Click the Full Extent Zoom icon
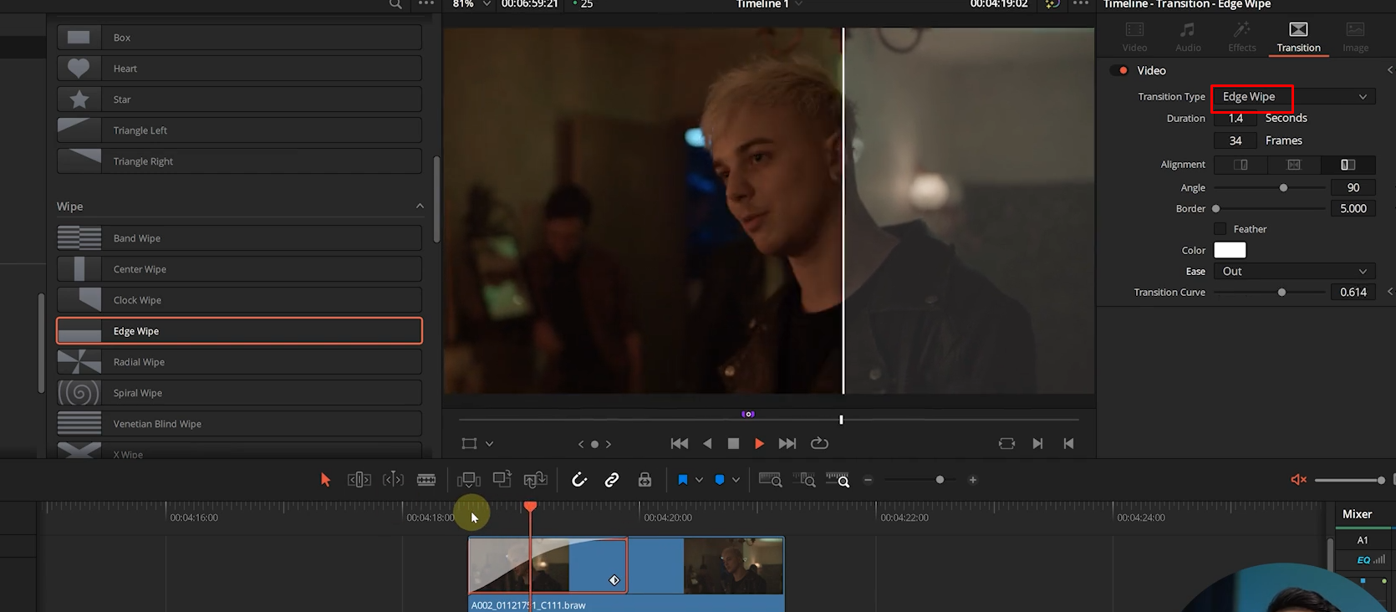This screenshot has height=612, width=1396. (x=770, y=480)
